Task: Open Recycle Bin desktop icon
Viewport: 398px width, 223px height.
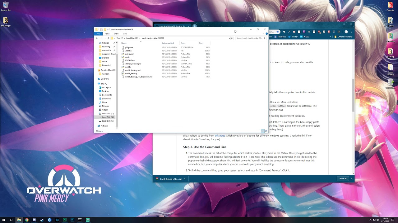Action: 5,6
